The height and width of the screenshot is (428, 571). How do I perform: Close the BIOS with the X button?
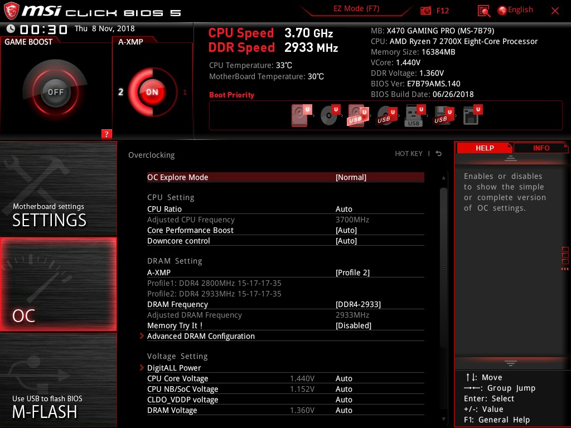pos(555,11)
